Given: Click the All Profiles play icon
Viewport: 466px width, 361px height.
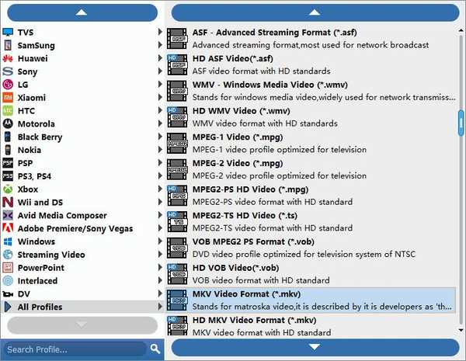Looking at the screenshot, I should tap(8, 307).
